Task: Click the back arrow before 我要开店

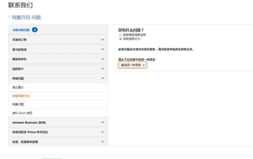Action: [9, 17]
